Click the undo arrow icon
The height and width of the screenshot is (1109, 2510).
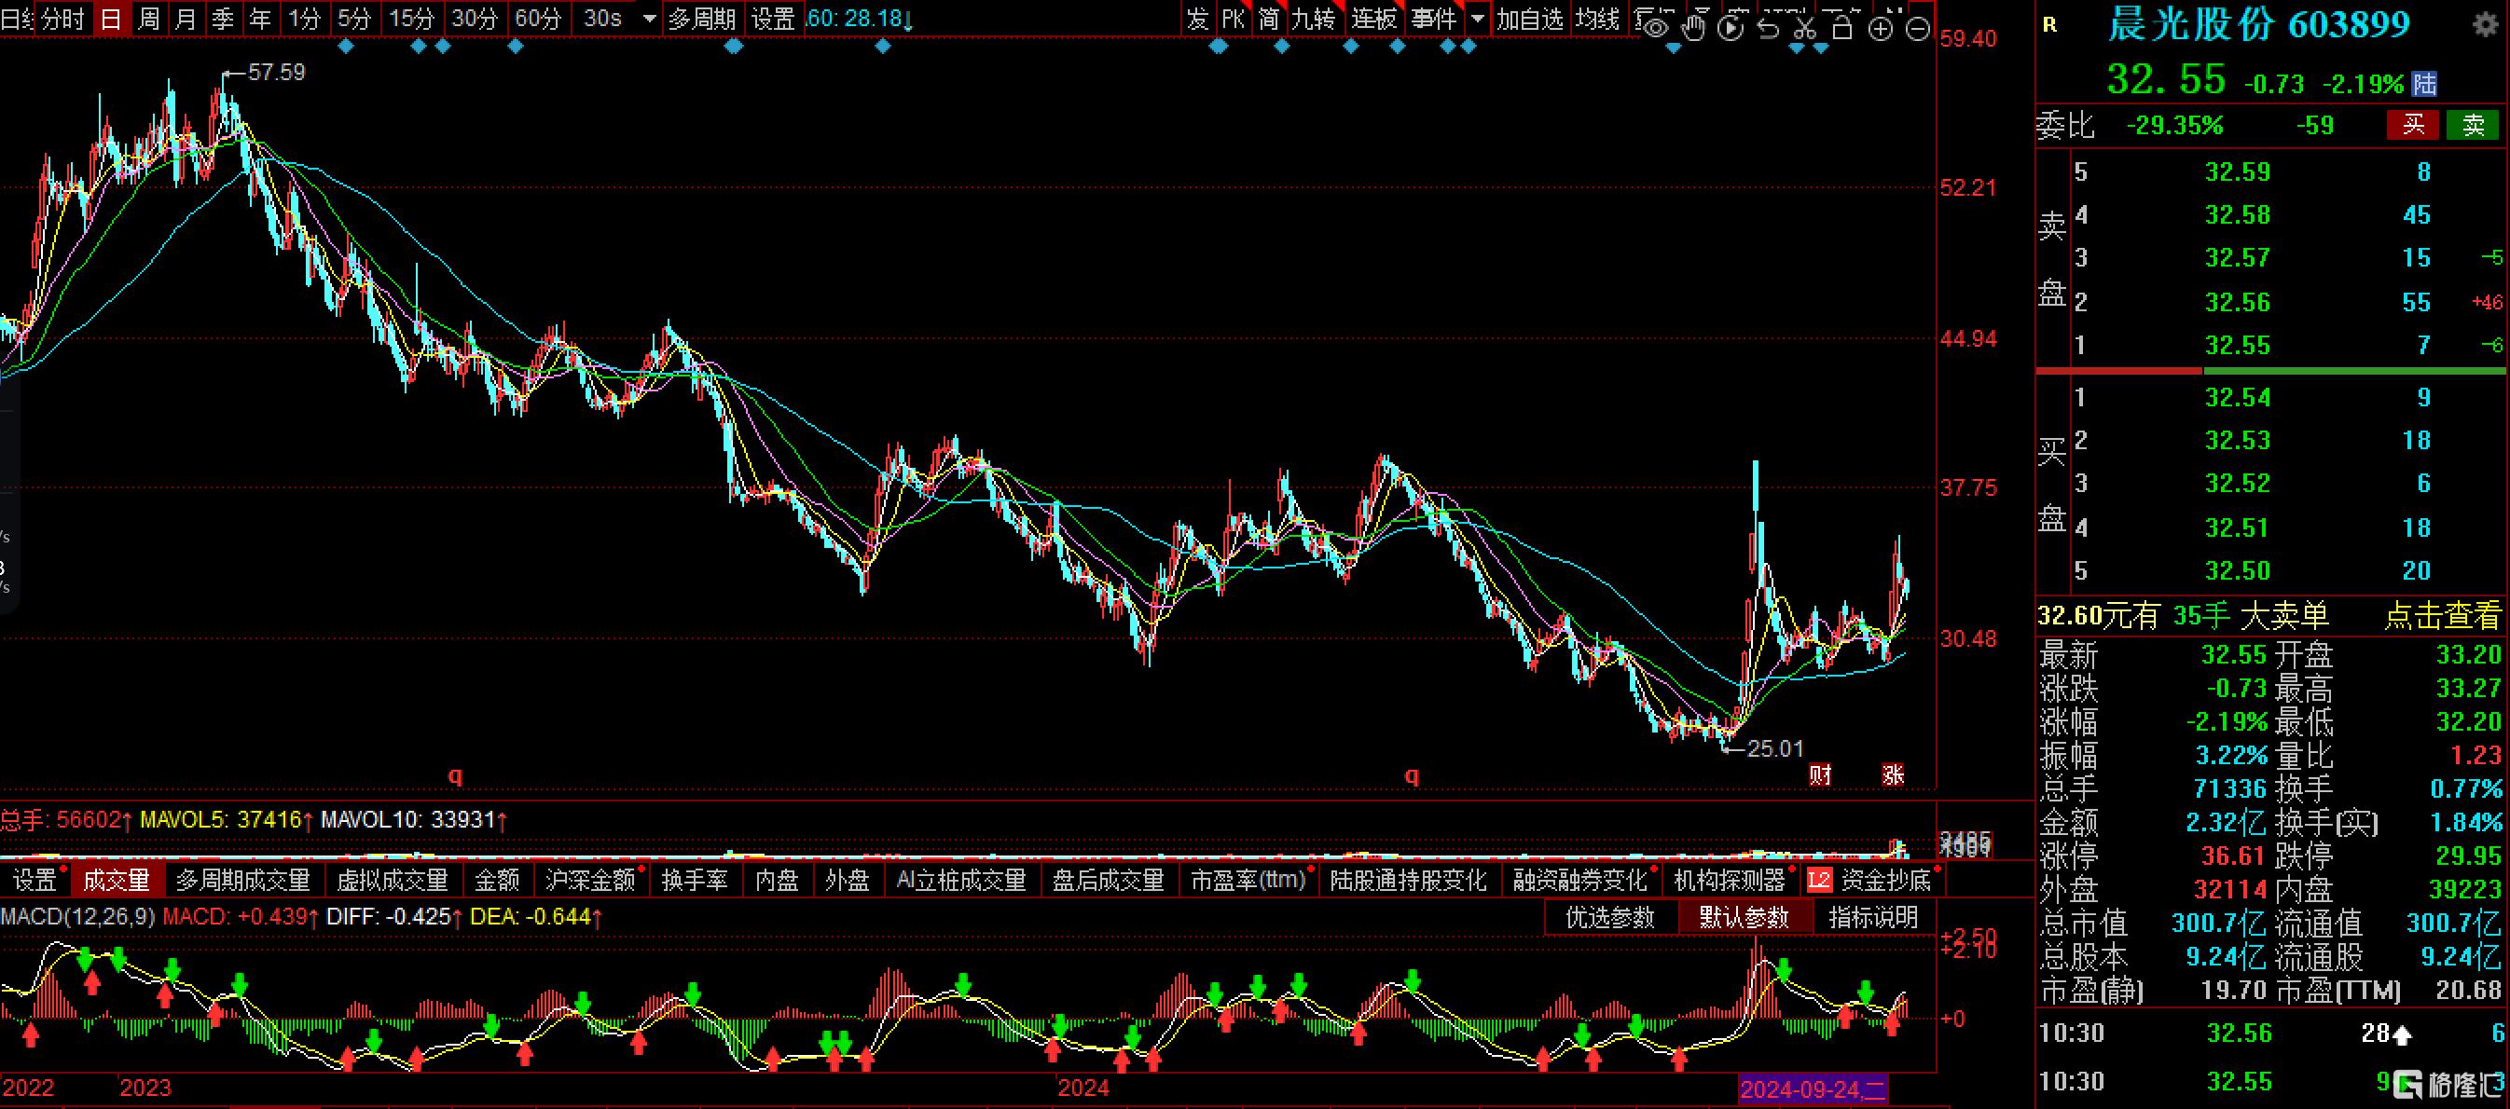pos(1769,27)
